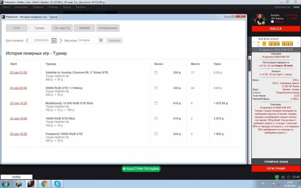Open hand history icon for Satellite to Sunday Chance
The width and height of the screenshot is (301, 188).
coord(156,73)
